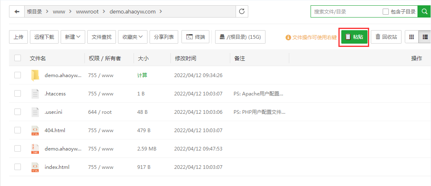Tick the select-all checkbox in header
The image size is (431, 186).
point(18,58)
